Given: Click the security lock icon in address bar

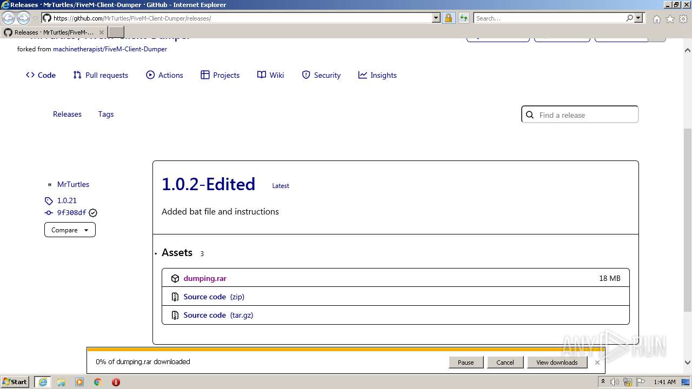Looking at the screenshot, I should [x=448, y=18].
